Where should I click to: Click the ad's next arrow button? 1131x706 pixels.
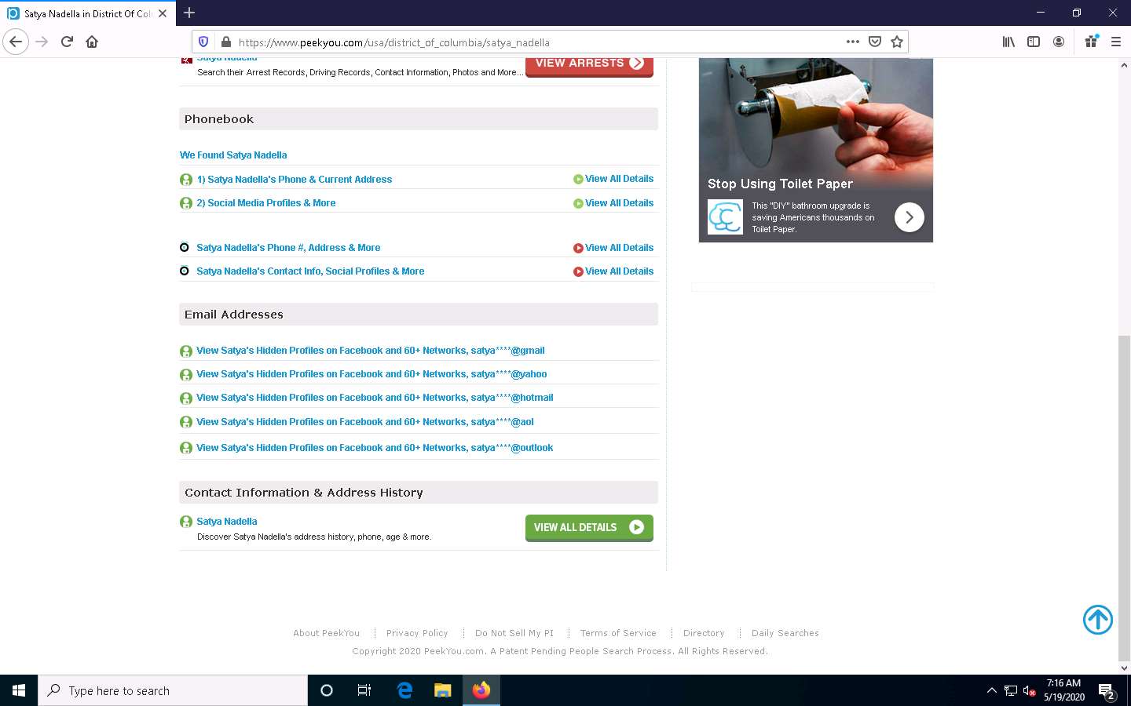tap(910, 217)
